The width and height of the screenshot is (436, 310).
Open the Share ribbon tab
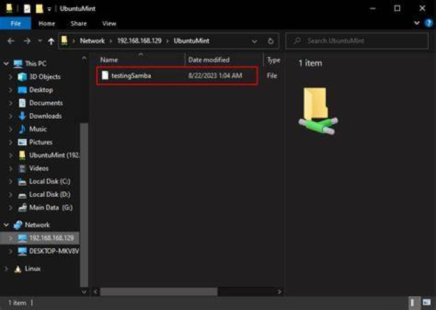(78, 24)
